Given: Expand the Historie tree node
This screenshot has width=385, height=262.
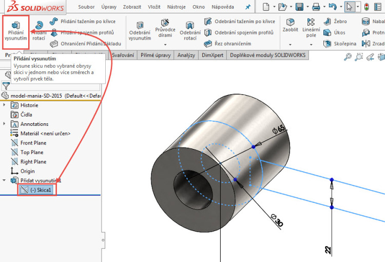Looking at the screenshot, I should [x=4, y=105].
